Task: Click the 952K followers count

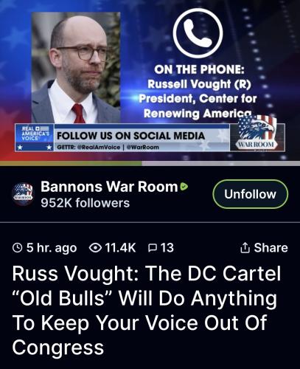Action: (86, 203)
